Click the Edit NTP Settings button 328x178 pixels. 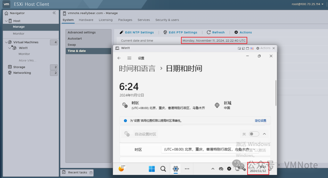[x=137, y=32]
